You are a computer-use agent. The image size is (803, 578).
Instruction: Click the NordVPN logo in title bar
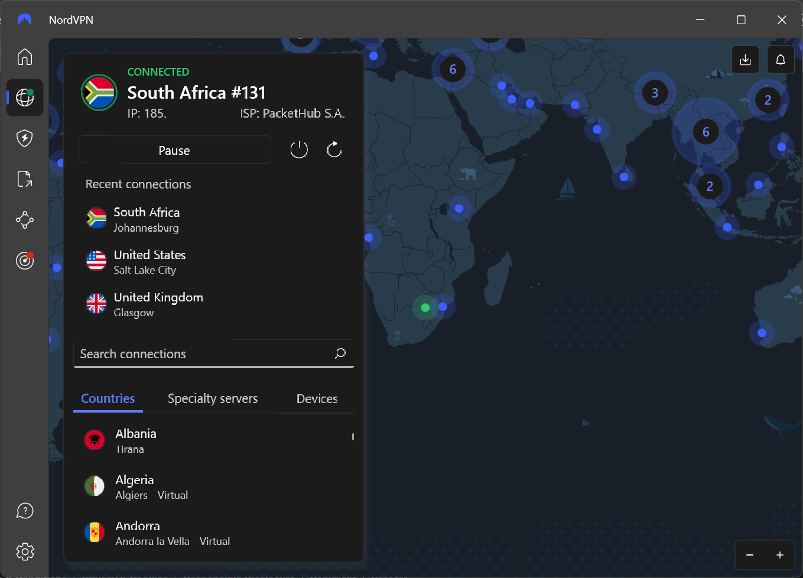(25, 20)
